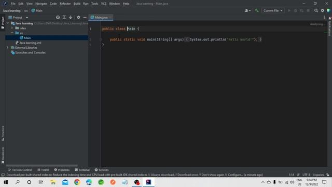Open Windows Start menu
Viewport: 332px width, 187px height.
click(x=6, y=182)
